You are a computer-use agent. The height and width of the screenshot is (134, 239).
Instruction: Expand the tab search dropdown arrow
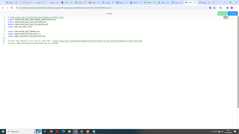coord(2,2)
